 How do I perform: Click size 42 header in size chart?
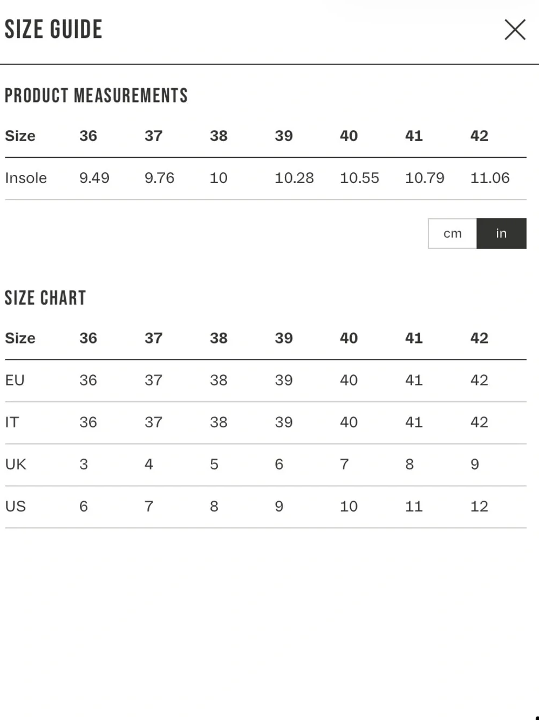(x=479, y=338)
